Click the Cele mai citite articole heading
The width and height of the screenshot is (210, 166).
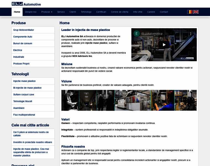click(x=30, y=125)
